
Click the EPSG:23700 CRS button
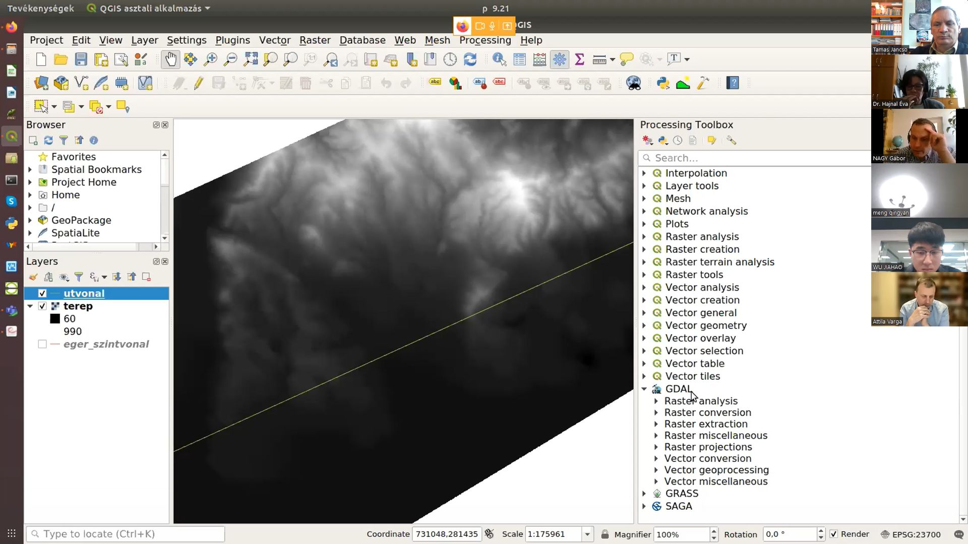pos(911,534)
